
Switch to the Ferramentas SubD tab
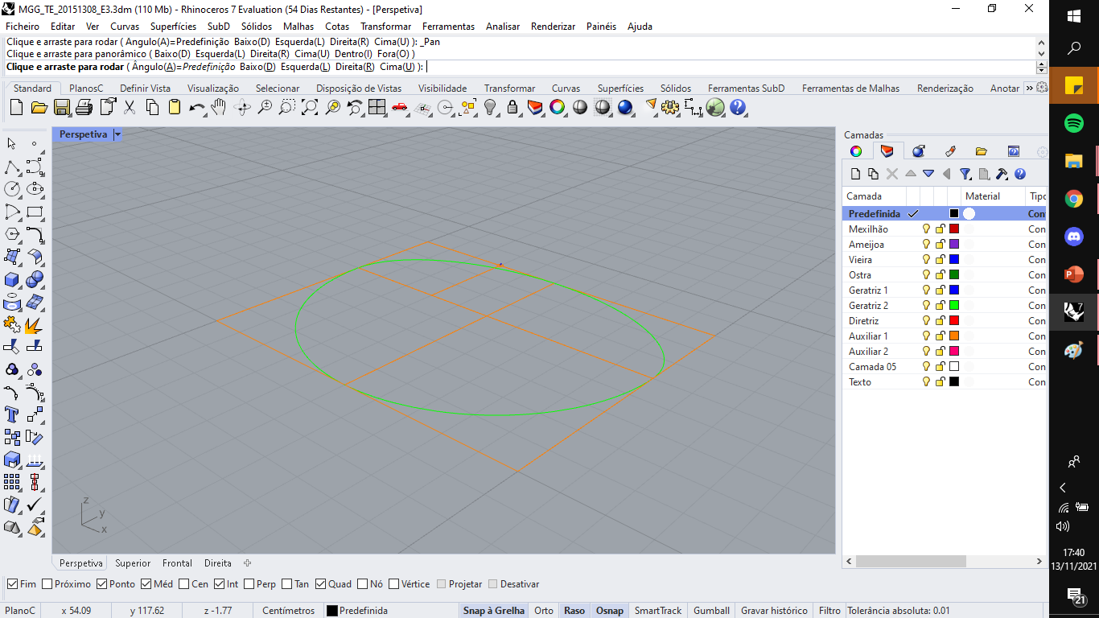tap(746, 89)
